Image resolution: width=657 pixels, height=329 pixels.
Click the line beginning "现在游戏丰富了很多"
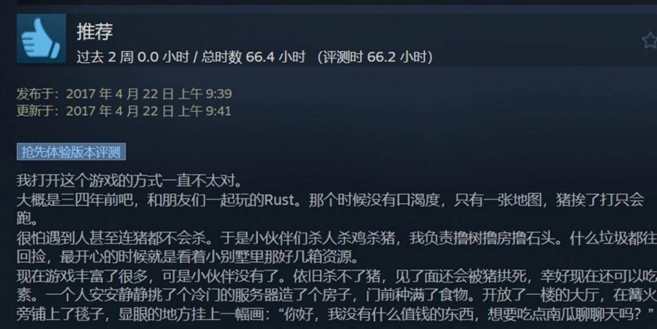click(x=337, y=275)
